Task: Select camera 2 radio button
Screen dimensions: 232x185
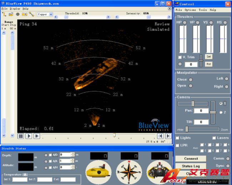Action: [221, 112]
